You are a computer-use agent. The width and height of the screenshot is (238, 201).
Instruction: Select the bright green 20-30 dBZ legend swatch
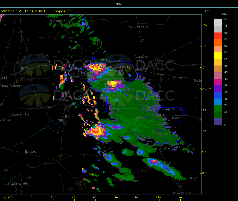pos(218,108)
